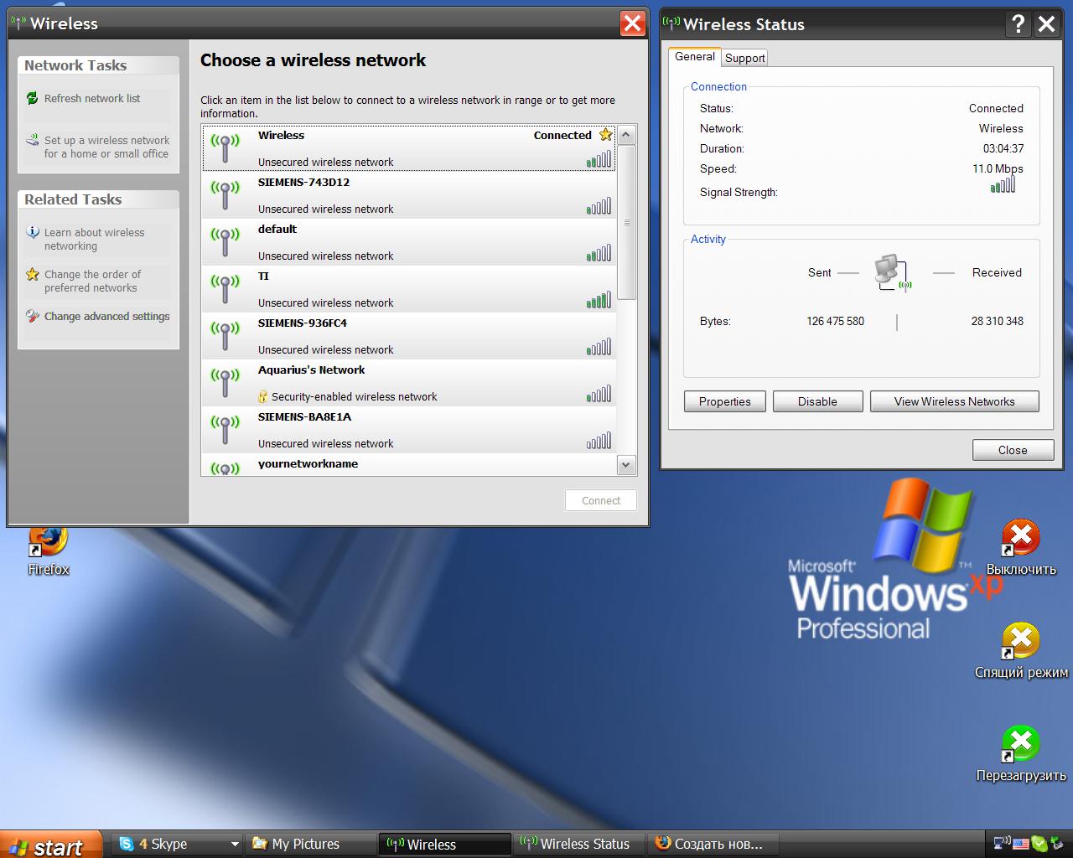This screenshot has width=1073, height=858.
Task: Click the antenna icon of the TI network
Action: (225, 289)
